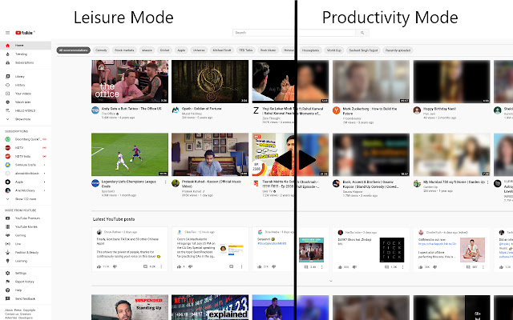Select the Recently uploaded chip
The width and height of the screenshot is (513, 320).
pyautogui.click(x=398, y=50)
